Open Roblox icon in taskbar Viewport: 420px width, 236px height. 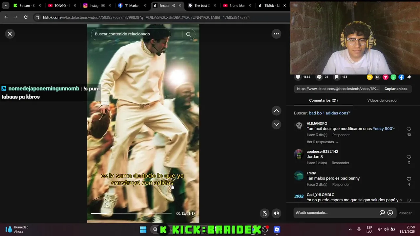(277, 229)
